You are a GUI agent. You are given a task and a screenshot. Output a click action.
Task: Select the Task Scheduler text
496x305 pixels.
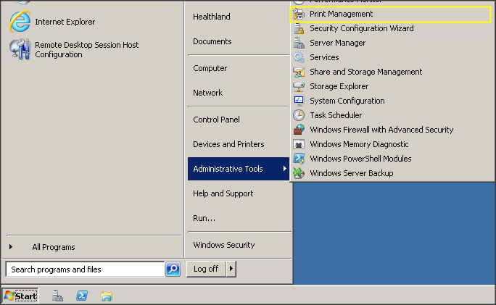click(336, 115)
